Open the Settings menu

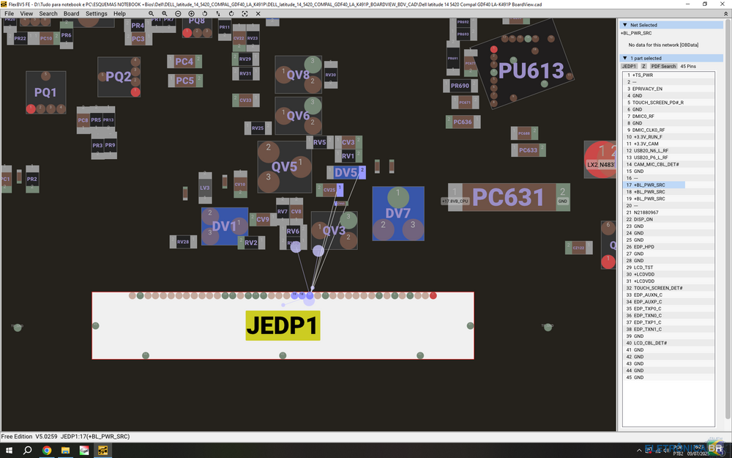click(96, 12)
